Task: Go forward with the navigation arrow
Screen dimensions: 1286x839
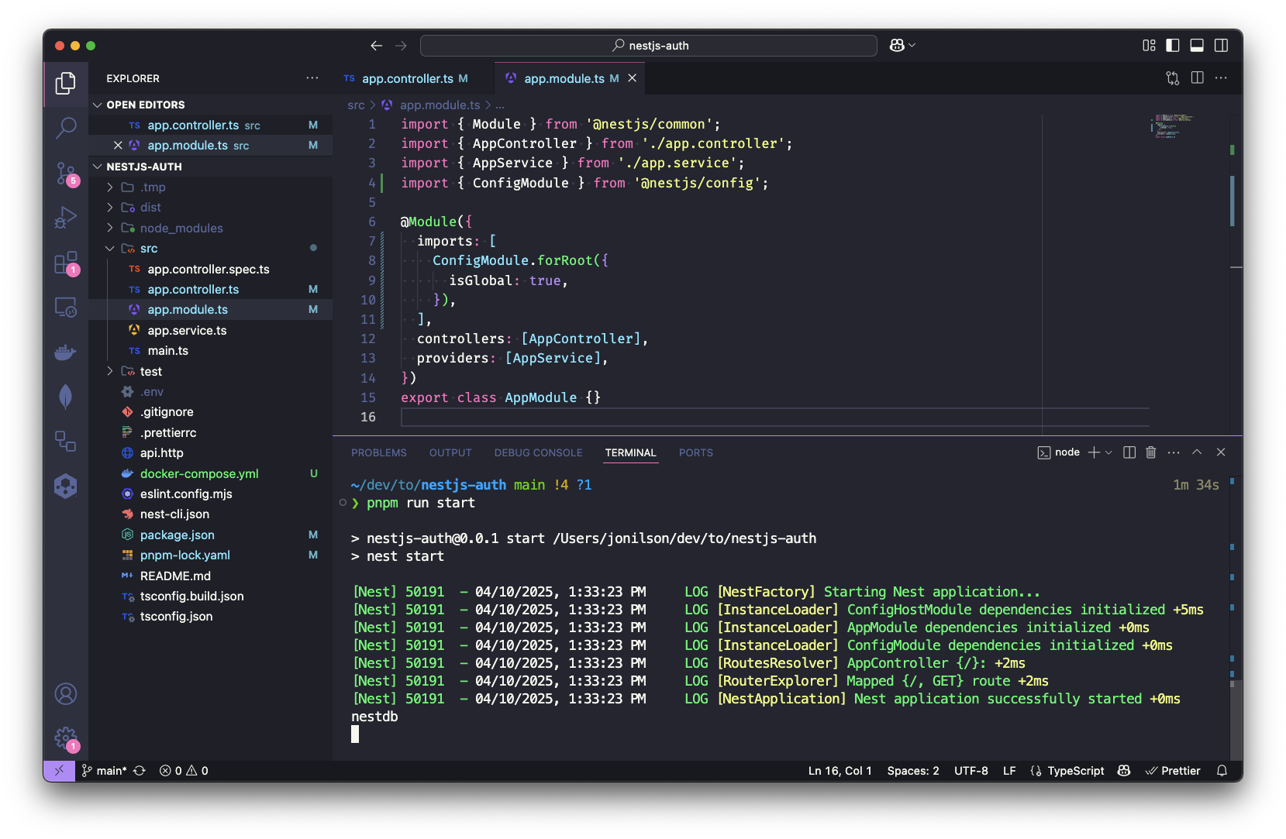Action: click(x=401, y=46)
